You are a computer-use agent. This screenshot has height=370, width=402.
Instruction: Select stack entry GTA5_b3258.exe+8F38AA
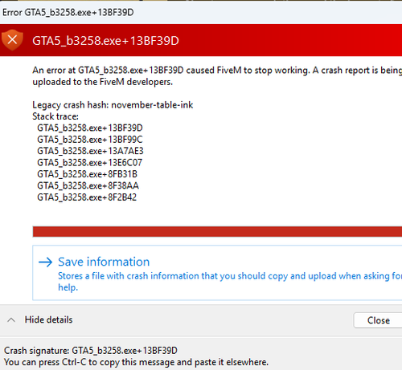pos(88,185)
